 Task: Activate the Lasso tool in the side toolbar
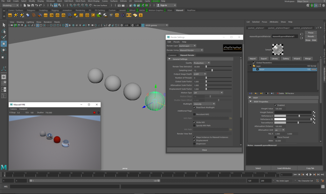coord(4,31)
